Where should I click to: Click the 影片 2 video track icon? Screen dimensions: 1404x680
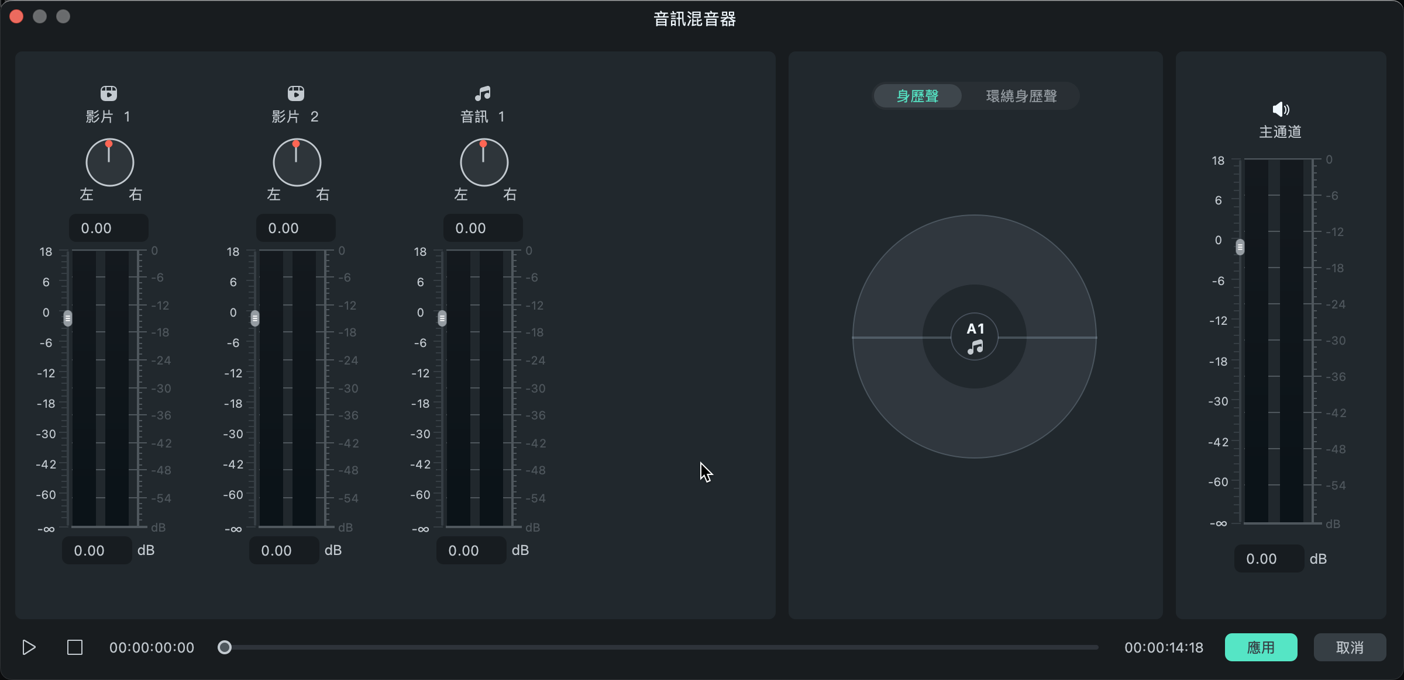tap(296, 93)
